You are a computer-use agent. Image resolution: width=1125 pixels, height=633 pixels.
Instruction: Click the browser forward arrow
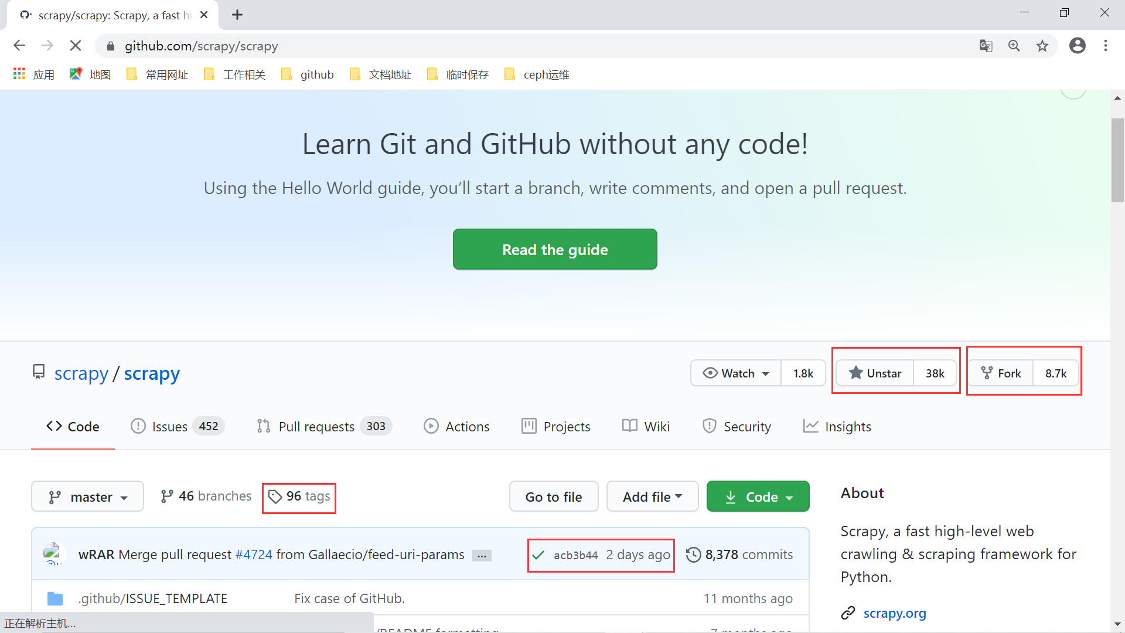pyautogui.click(x=47, y=46)
